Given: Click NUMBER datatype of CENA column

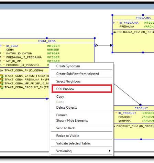Looking at the screenshot, I should [53, 50].
